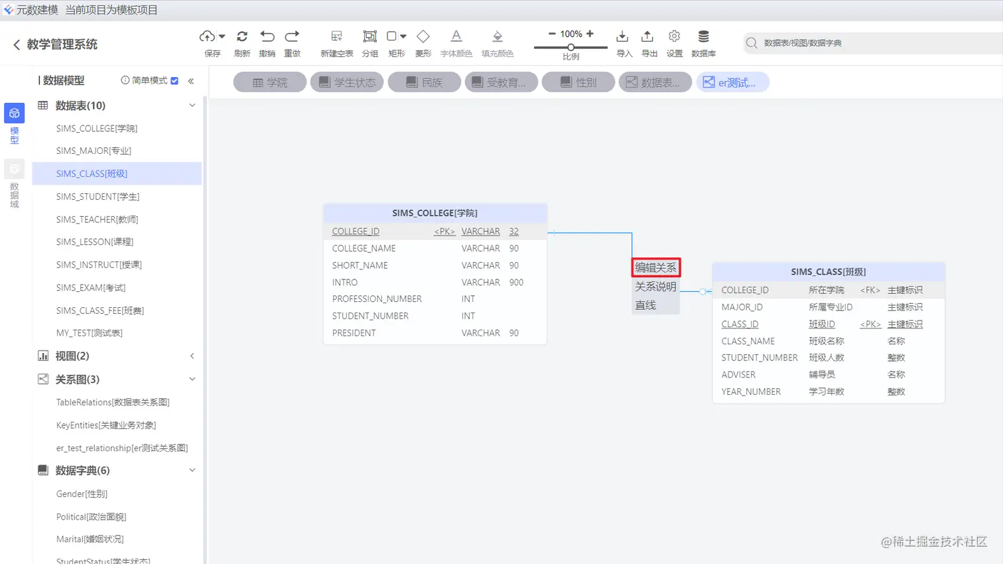This screenshot has width=1003, height=564.
Task: Click the Import (导入) icon
Action: click(x=622, y=36)
